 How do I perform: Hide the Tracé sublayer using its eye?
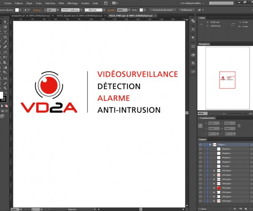(200, 166)
